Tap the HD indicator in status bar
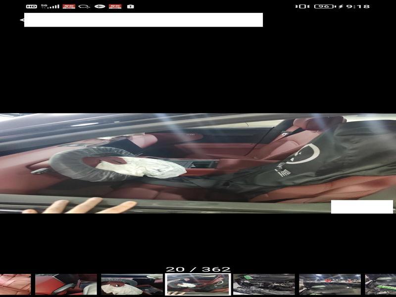Image resolution: width=396 pixels, height=297 pixels. click(x=31, y=6)
